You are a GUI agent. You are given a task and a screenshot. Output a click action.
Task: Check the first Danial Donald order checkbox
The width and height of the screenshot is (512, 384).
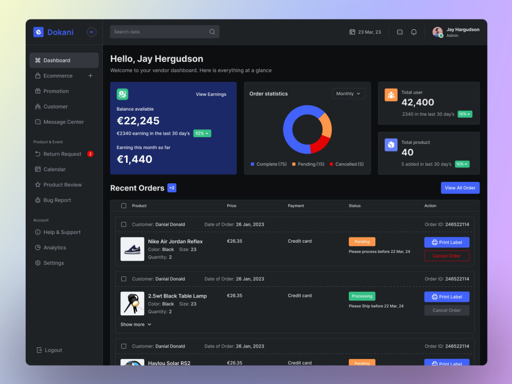click(x=124, y=224)
